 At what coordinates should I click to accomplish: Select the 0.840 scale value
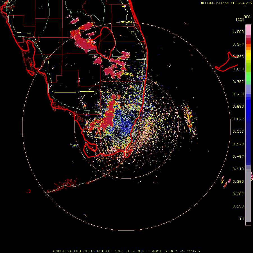tap(238, 69)
